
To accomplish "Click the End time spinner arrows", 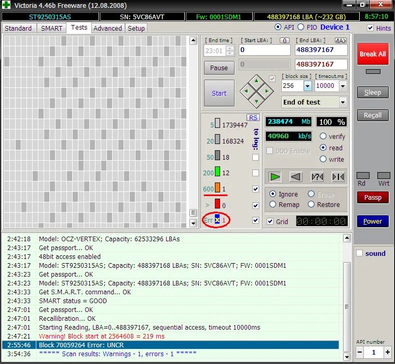I will 230,50.
